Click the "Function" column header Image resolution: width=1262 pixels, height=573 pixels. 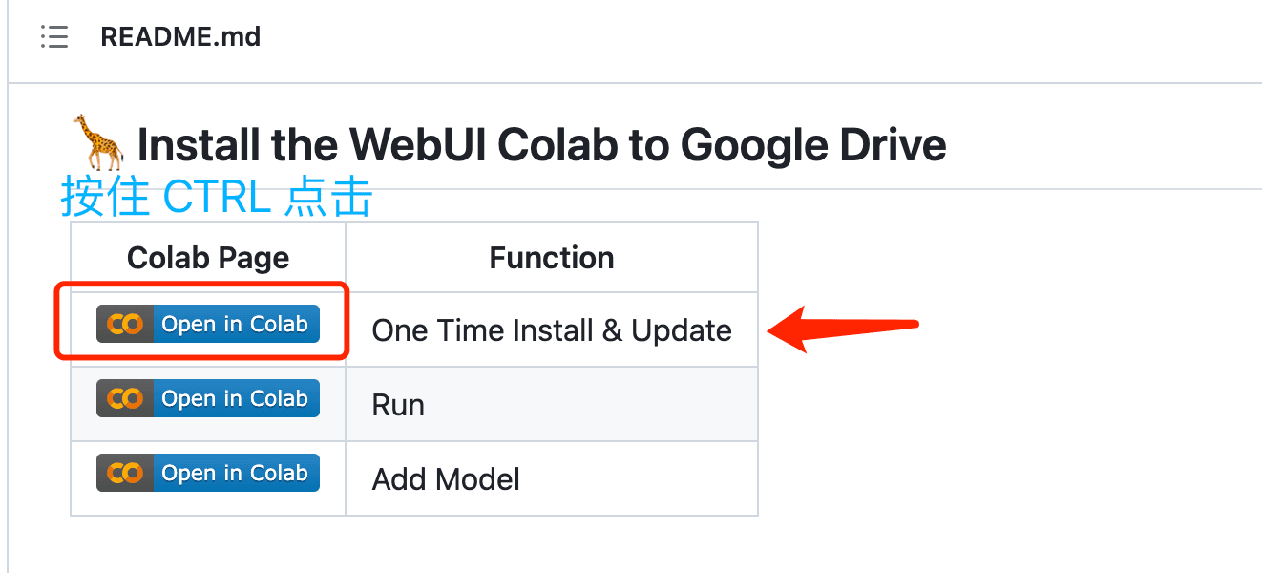point(552,258)
